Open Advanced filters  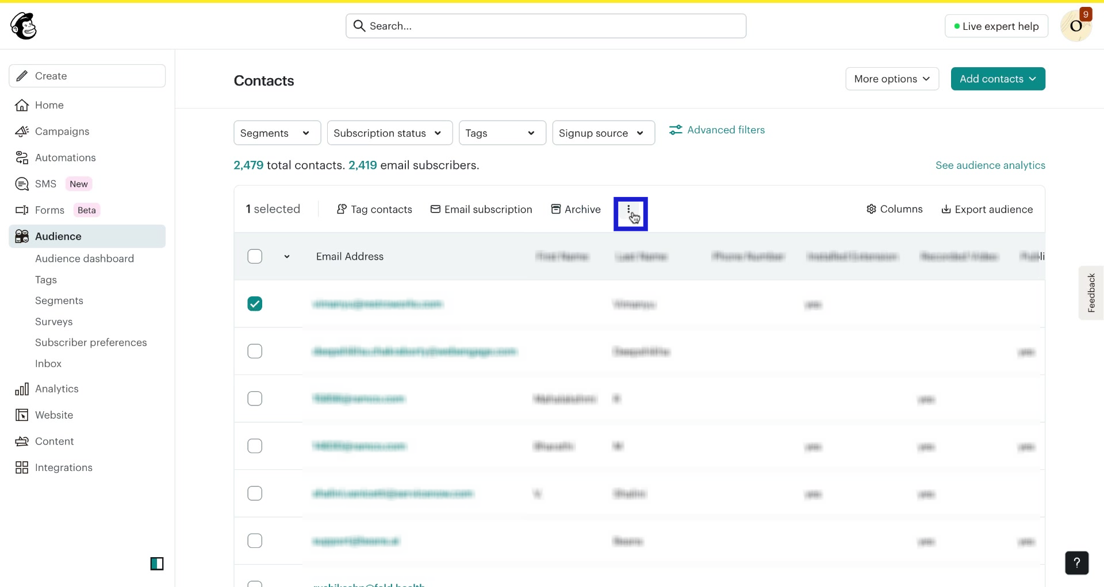(x=717, y=130)
